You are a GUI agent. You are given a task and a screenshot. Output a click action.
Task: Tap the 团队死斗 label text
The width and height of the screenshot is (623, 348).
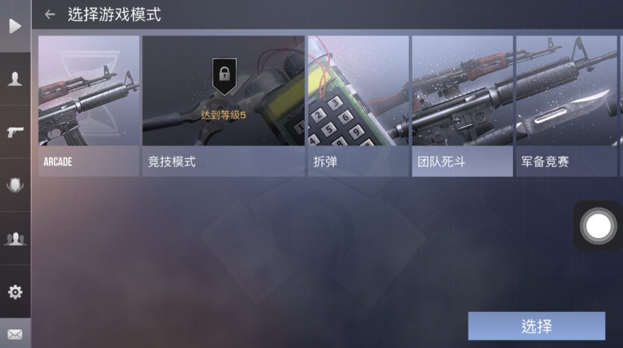tap(441, 162)
